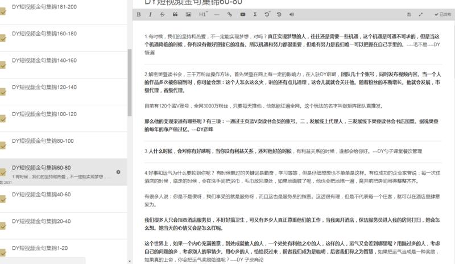Click the 已发布 published status button
Image resolution: width=455 pixels, height=264 pixels.
[x=442, y=14]
